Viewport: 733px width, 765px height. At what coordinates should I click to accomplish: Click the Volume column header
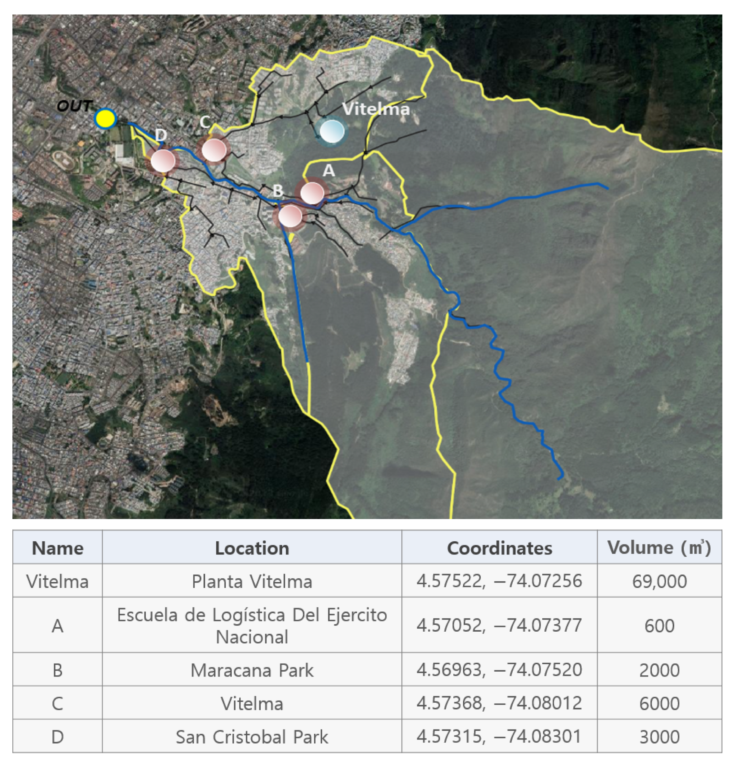659,548
